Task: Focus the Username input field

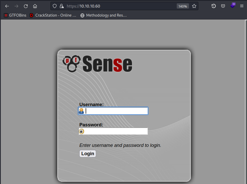Action: click(x=113, y=111)
